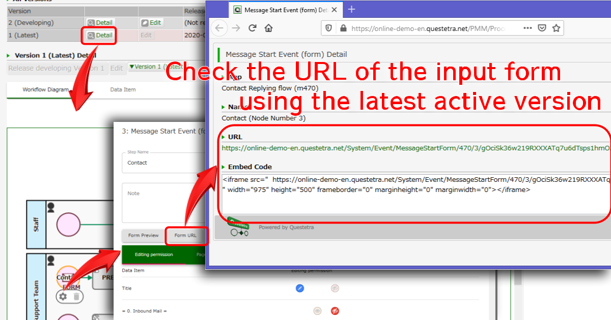The height and width of the screenshot is (320, 611).
Task: Collapse the Version 1 (Latest) Detail section
Action: click(9, 55)
